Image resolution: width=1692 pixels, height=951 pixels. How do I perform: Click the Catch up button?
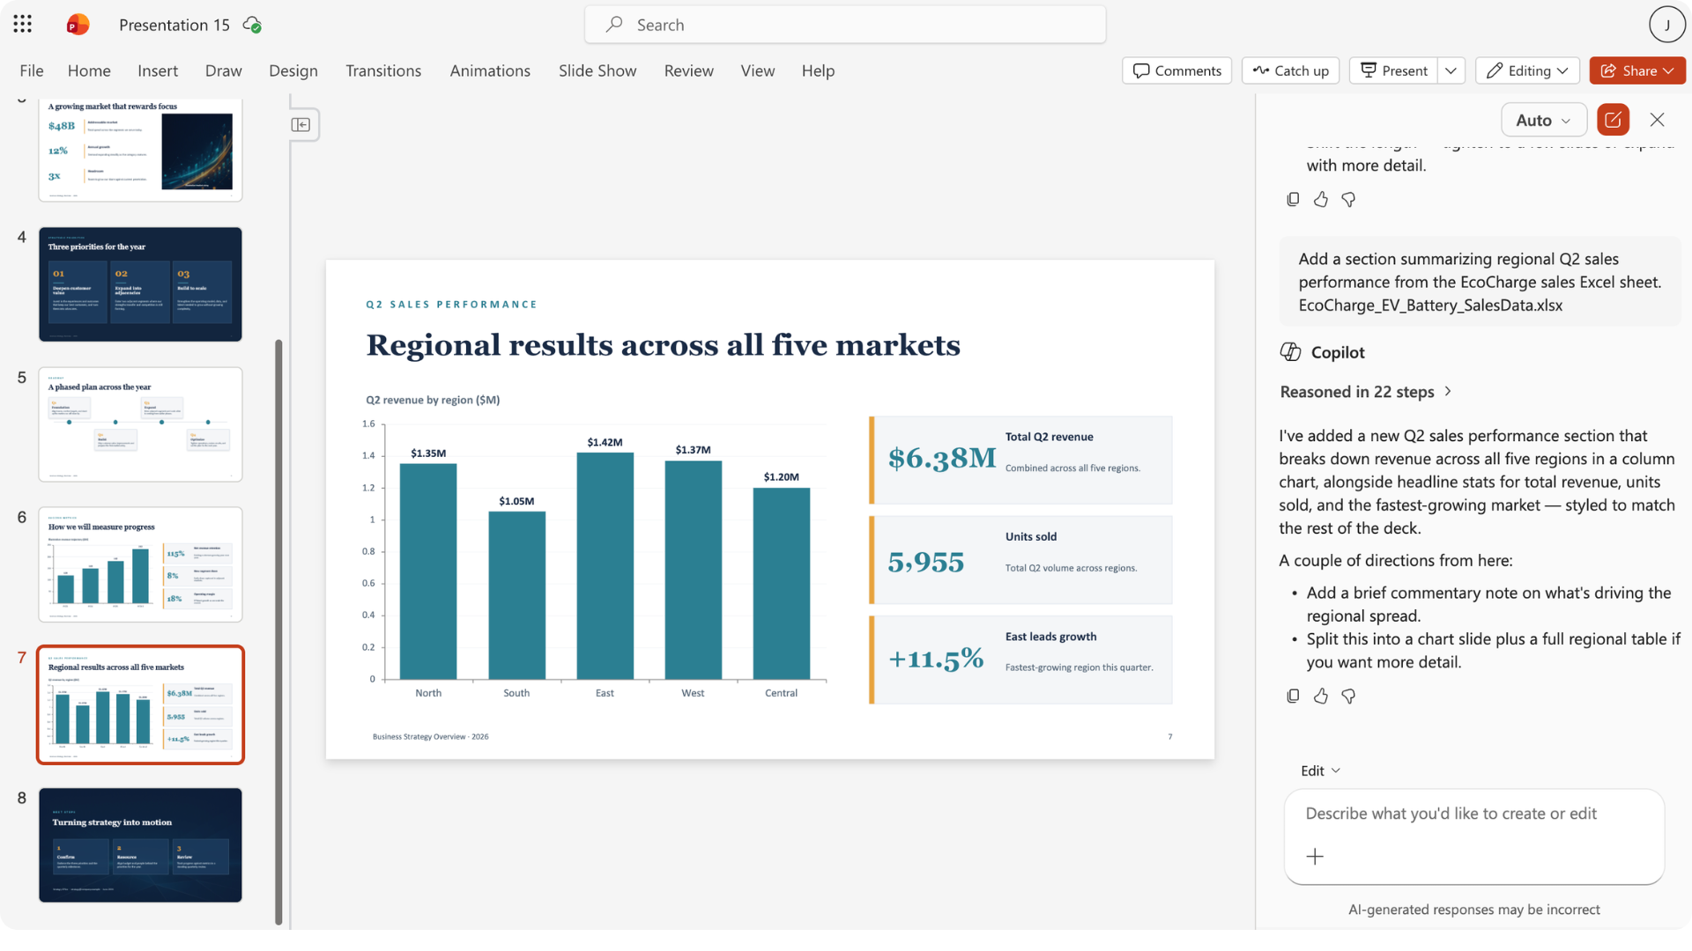click(x=1290, y=70)
